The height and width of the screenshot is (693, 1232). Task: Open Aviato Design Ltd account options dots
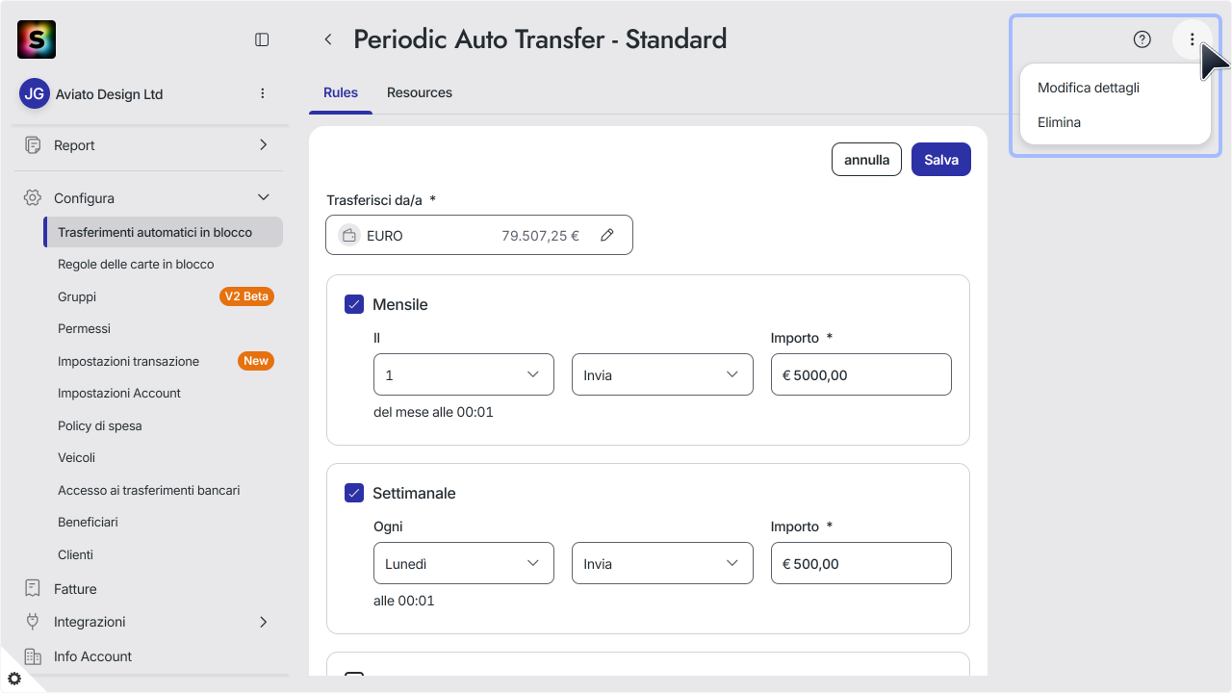(263, 93)
